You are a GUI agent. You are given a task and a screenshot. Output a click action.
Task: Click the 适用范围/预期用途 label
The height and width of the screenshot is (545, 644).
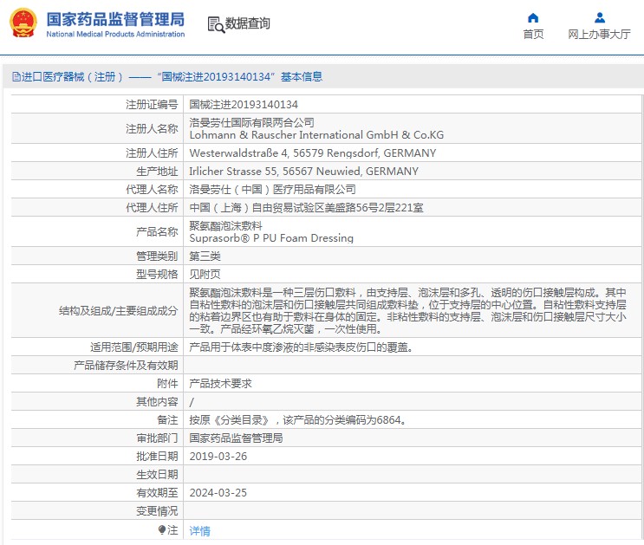(134, 347)
